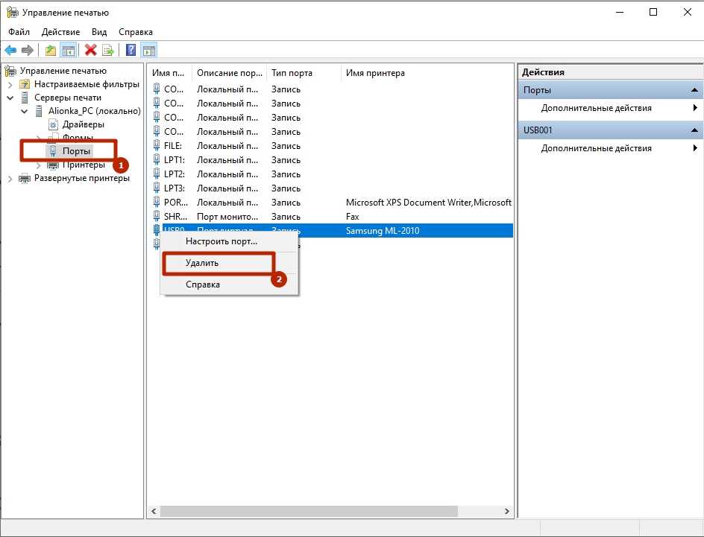This screenshot has width=704, height=537.
Task: Click the LPT1: port icon
Action: pyautogui.click(x=157, y=159)
